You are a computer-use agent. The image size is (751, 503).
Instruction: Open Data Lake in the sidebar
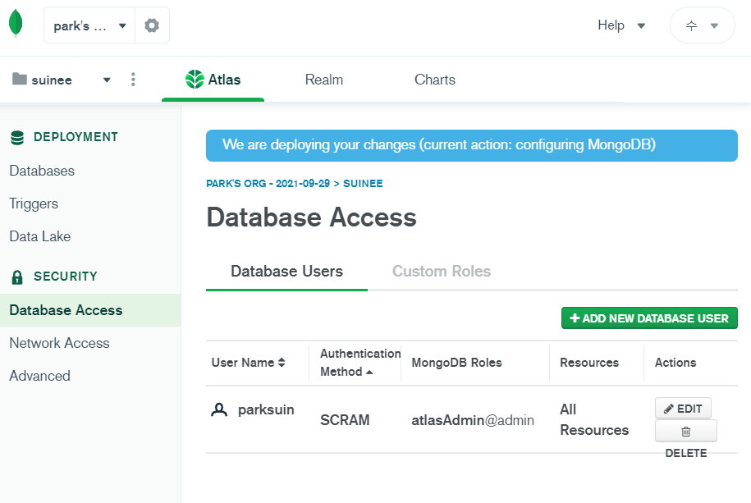[39, 236]
